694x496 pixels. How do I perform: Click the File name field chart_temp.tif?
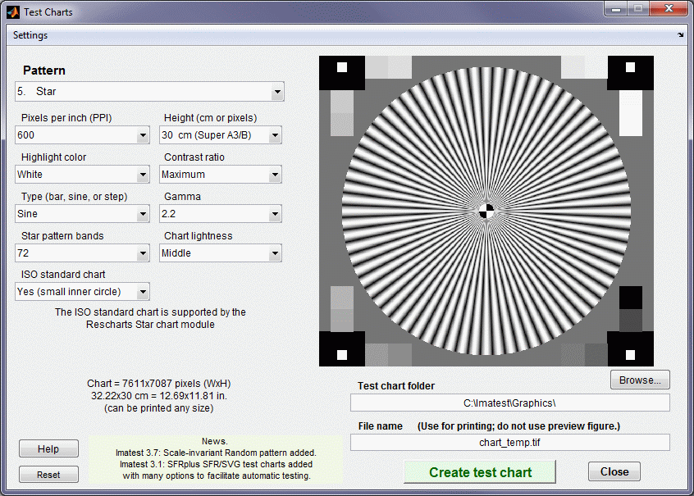click(x=510, y=443)
